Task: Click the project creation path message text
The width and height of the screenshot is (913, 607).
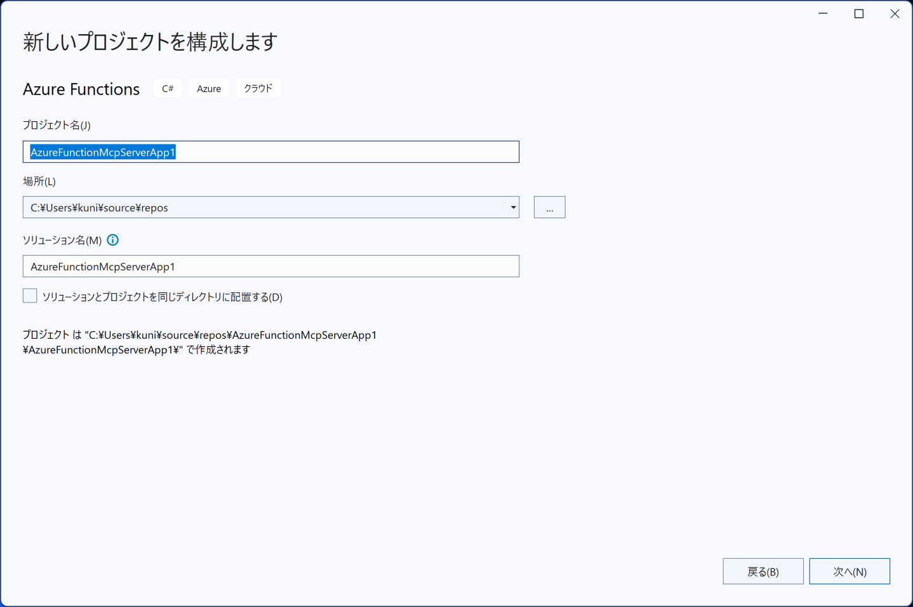Action: tap(199, 343)
